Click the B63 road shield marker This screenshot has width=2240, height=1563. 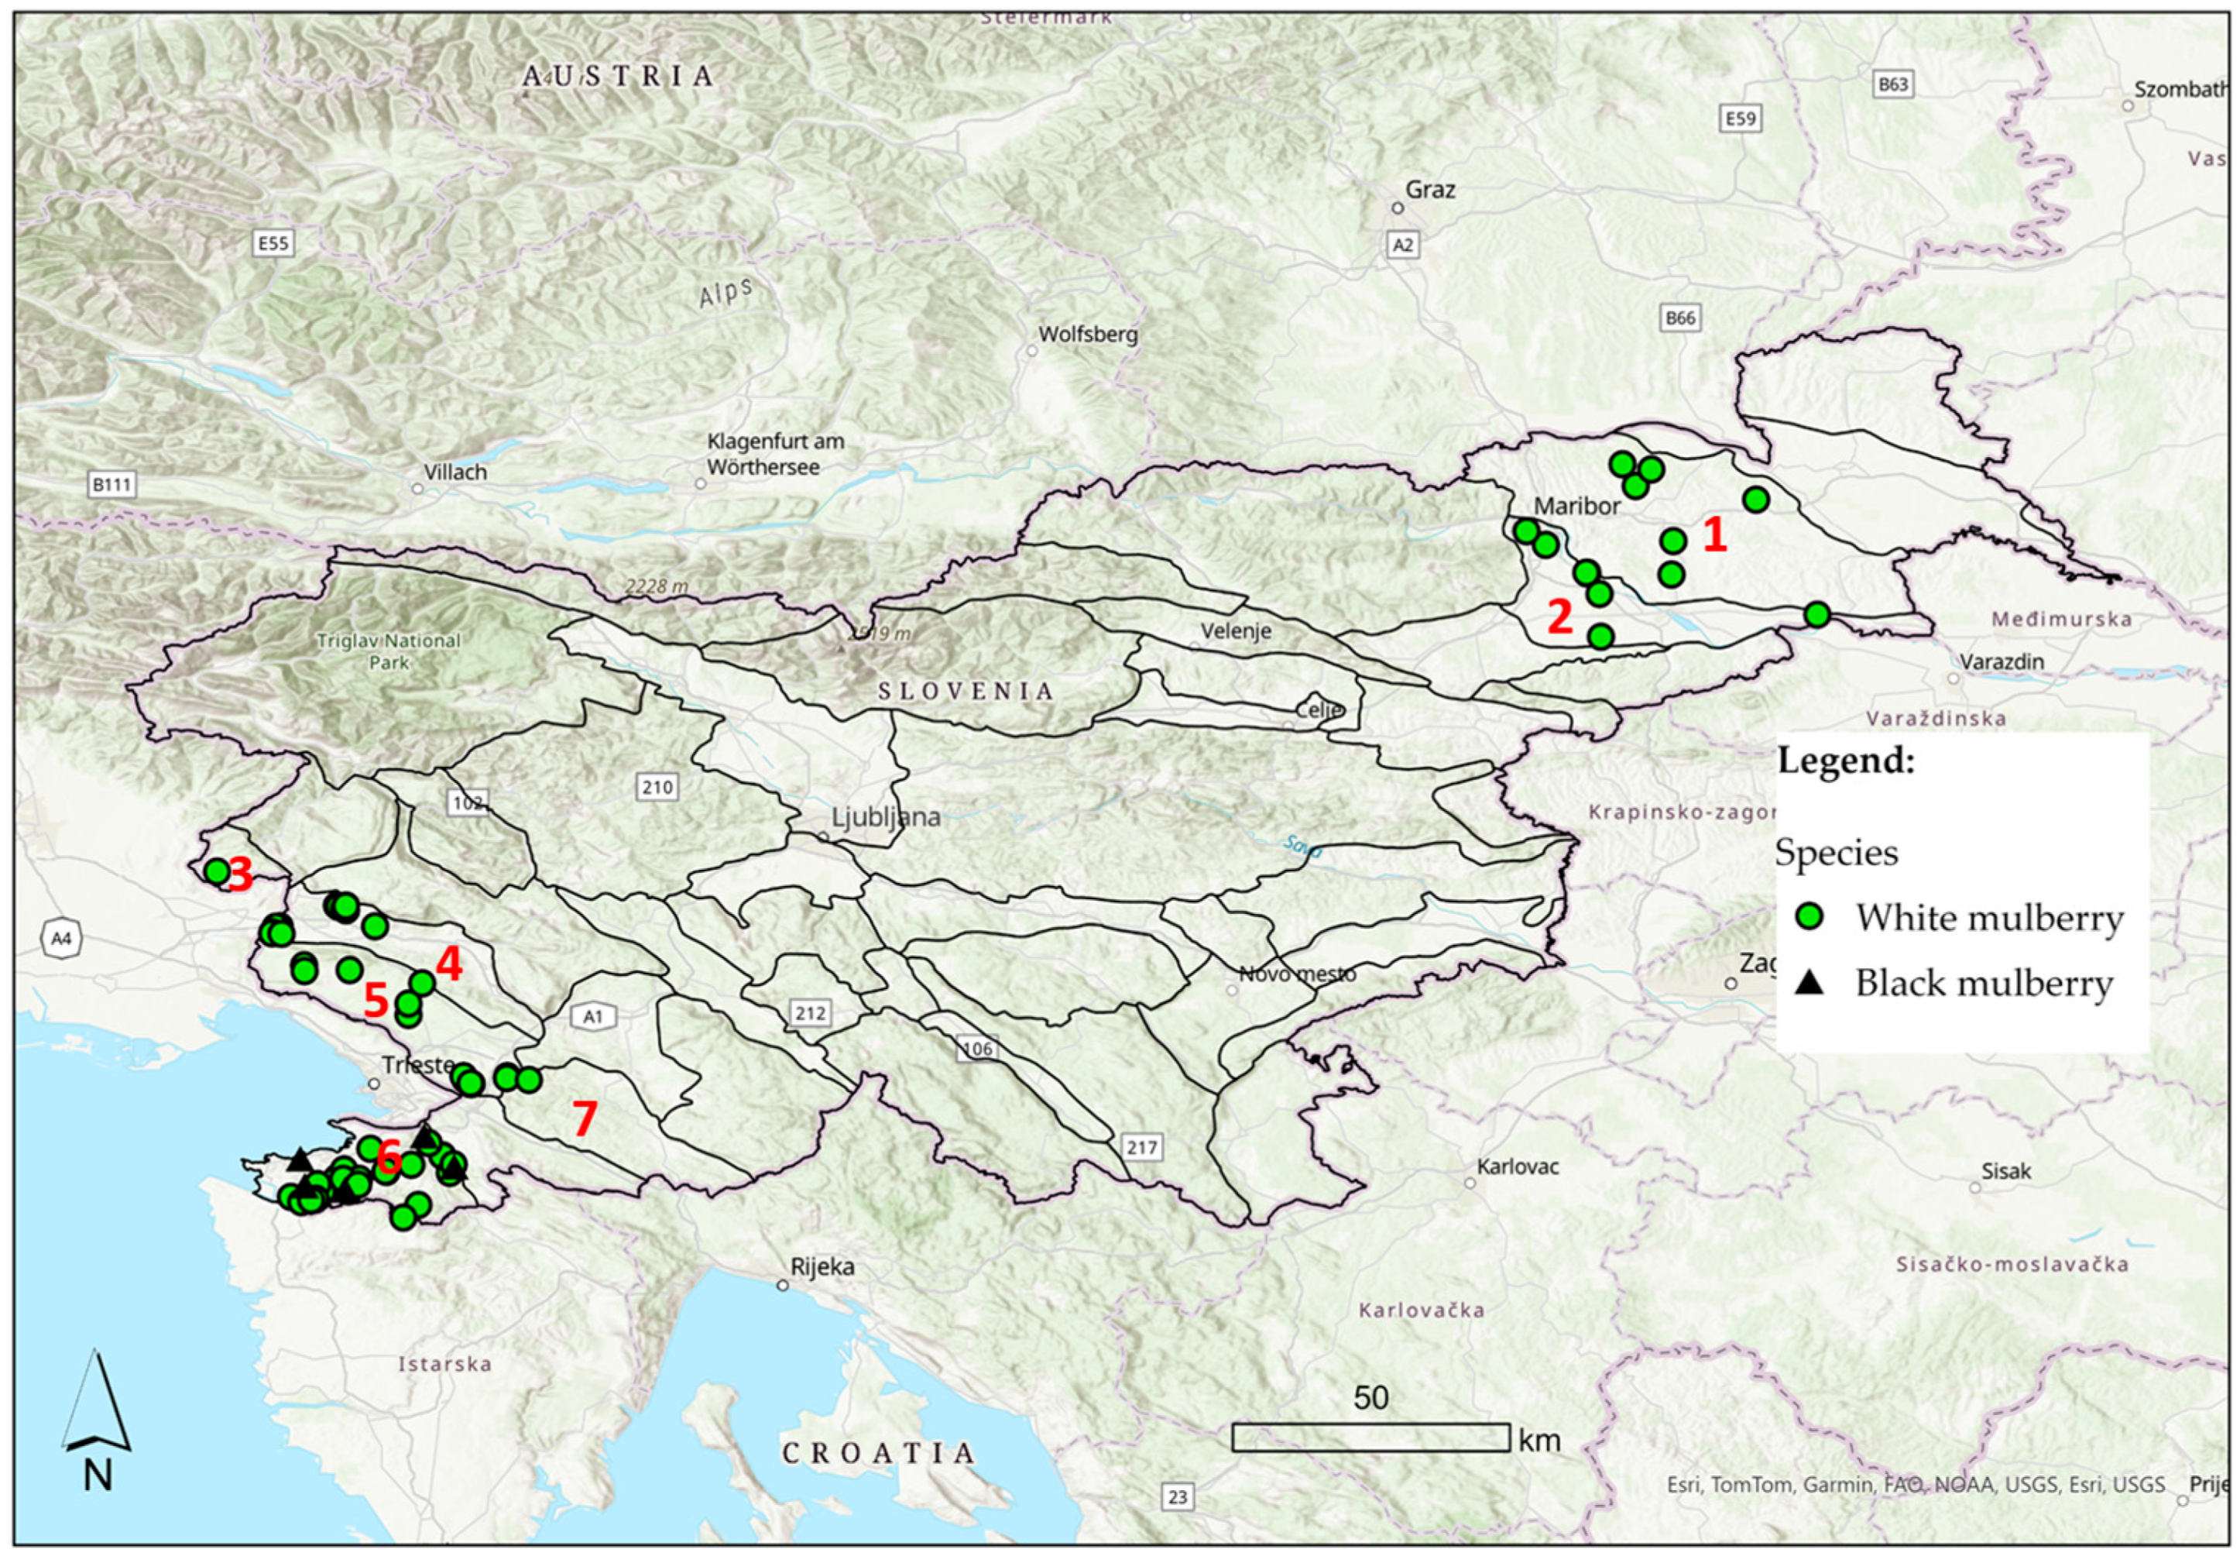pos(1892,85)
